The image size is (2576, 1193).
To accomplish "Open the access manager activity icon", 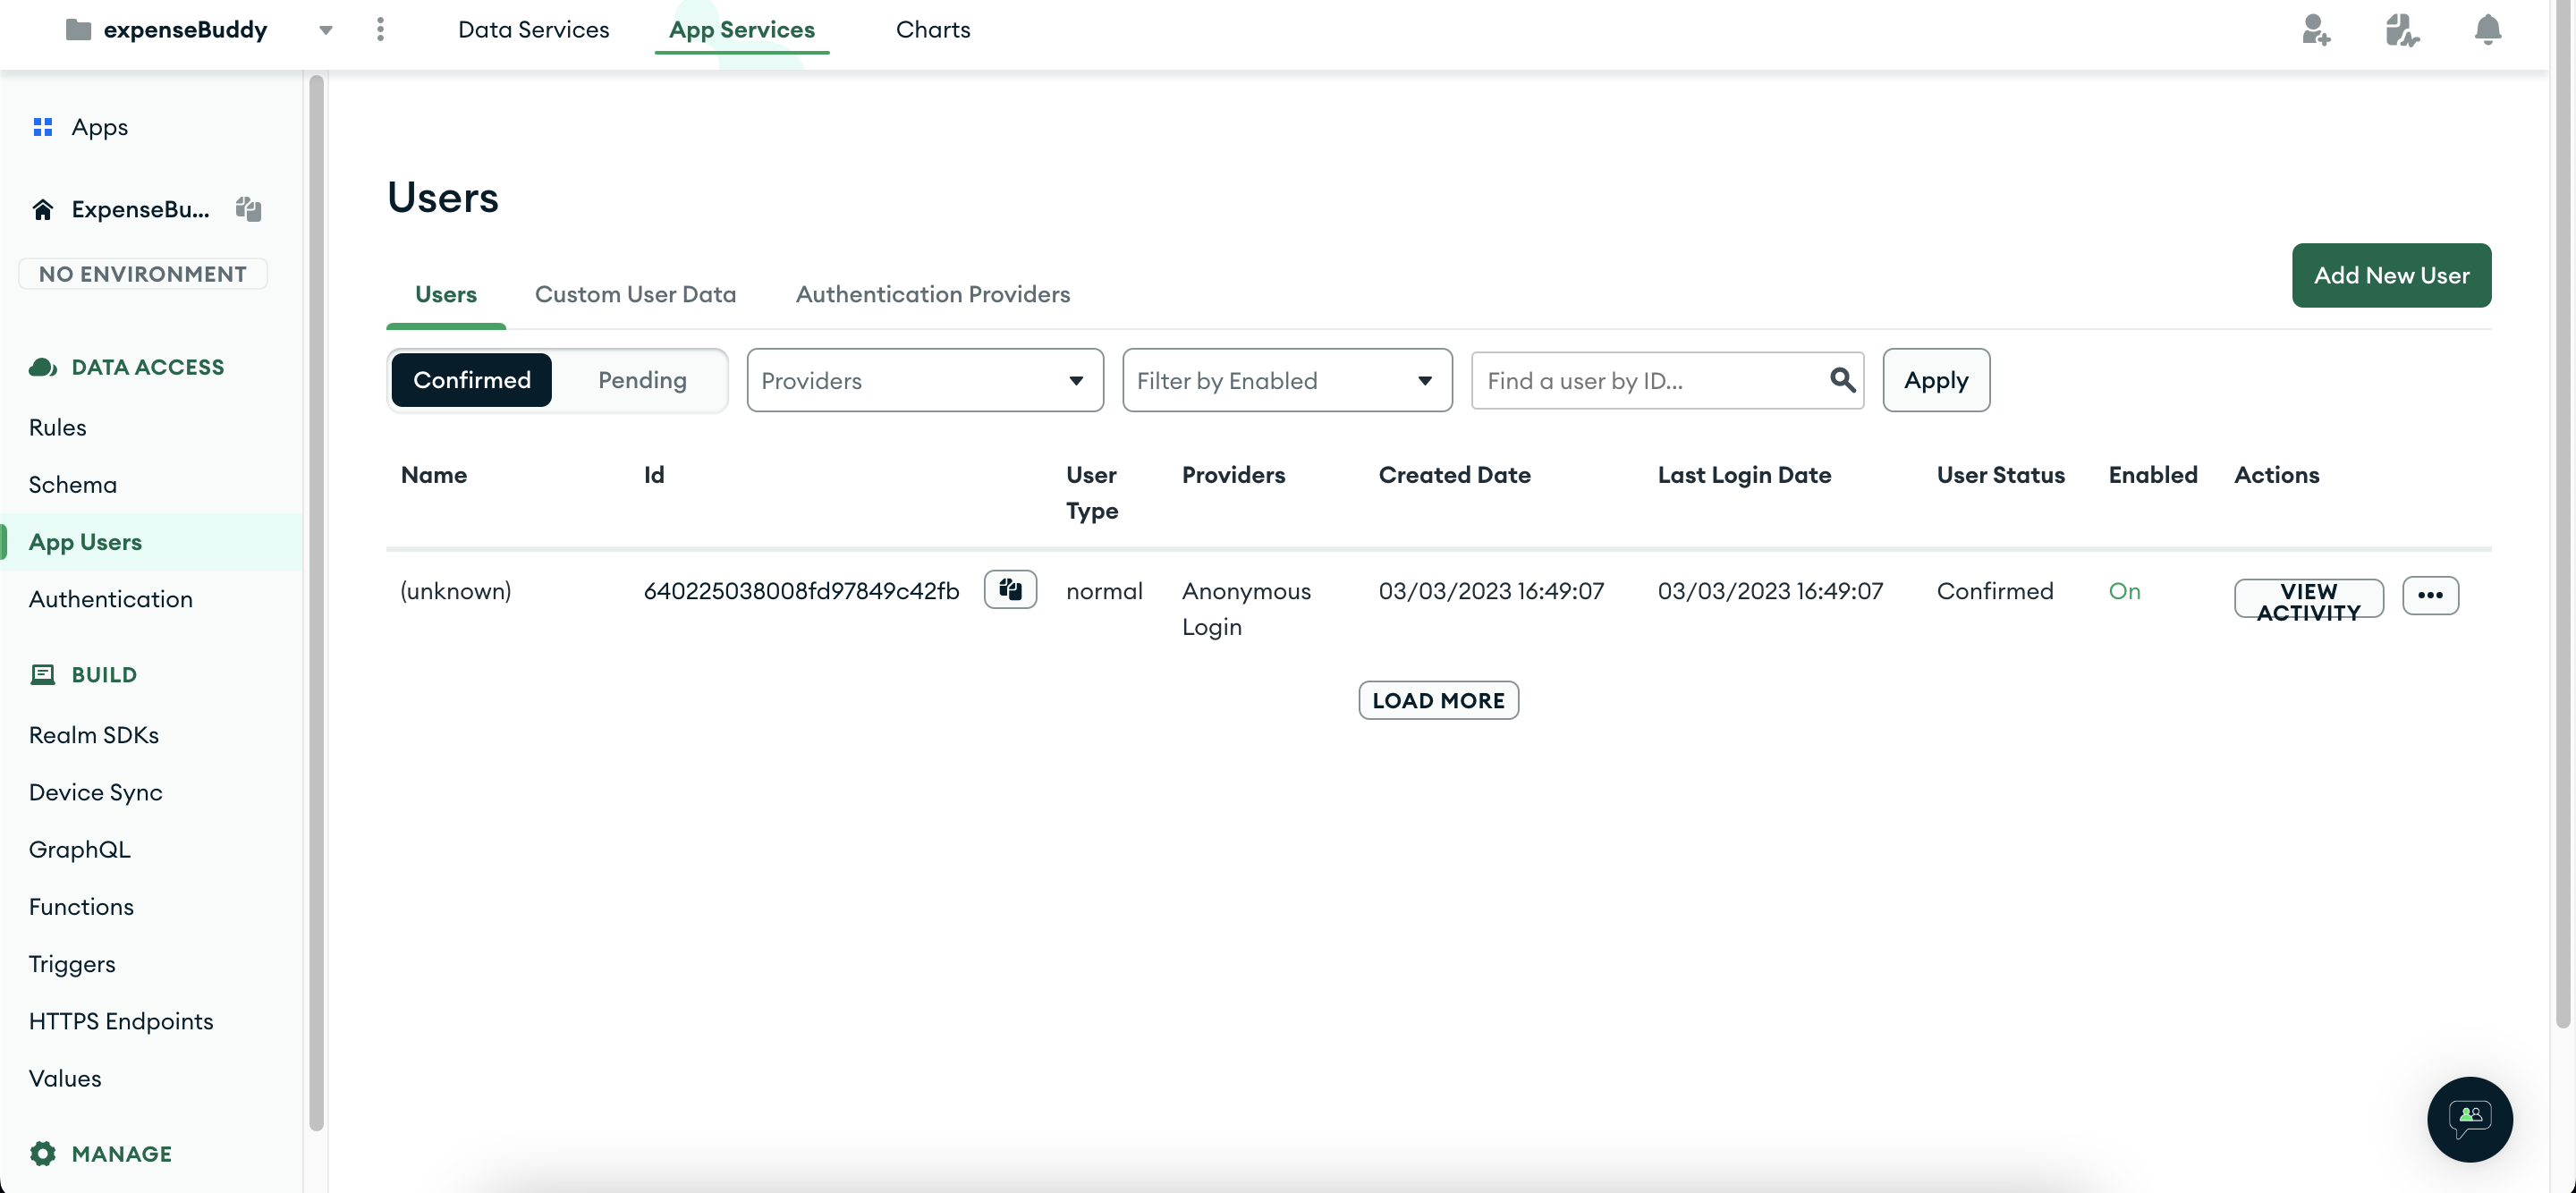I will coord(2401,30).
